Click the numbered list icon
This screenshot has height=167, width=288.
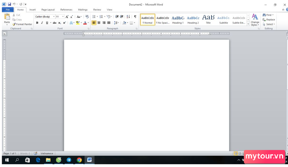click(x=101, y=17)
